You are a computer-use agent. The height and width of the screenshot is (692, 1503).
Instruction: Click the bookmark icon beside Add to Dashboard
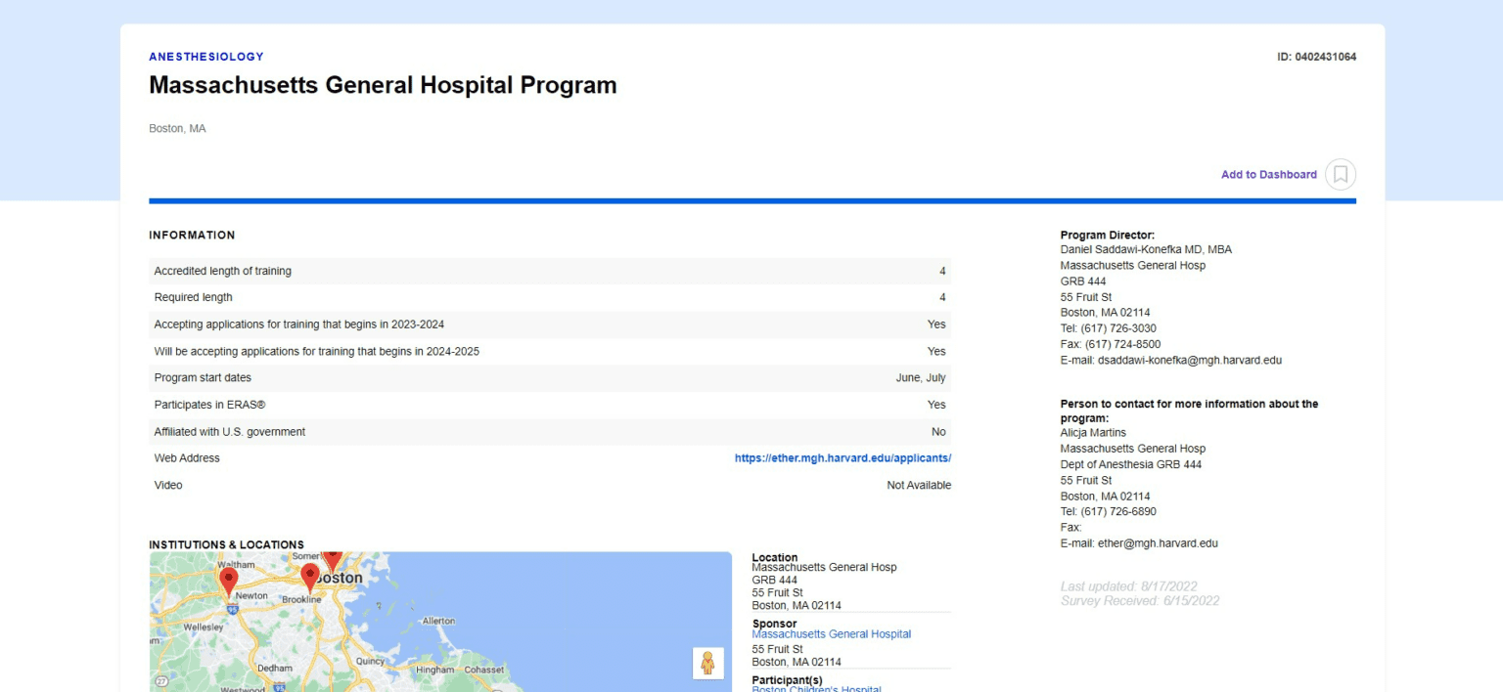pos(1341,175)
